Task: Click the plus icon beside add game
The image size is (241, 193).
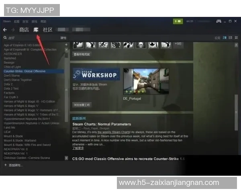Action: click(x=5, y=165)
